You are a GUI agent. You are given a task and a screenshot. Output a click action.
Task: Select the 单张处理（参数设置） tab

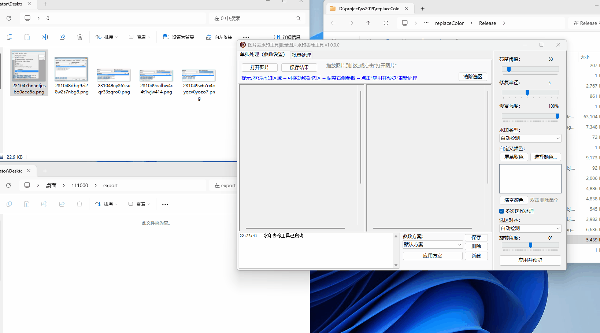point(263,54)
